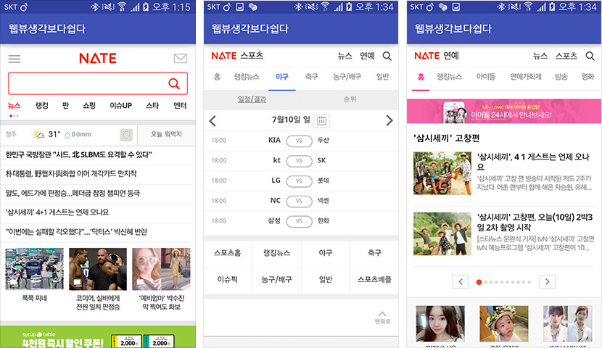Tap the search icon on NATE 스포츠 header
Viewport: 602px width, 348px height.
[387, 56]
